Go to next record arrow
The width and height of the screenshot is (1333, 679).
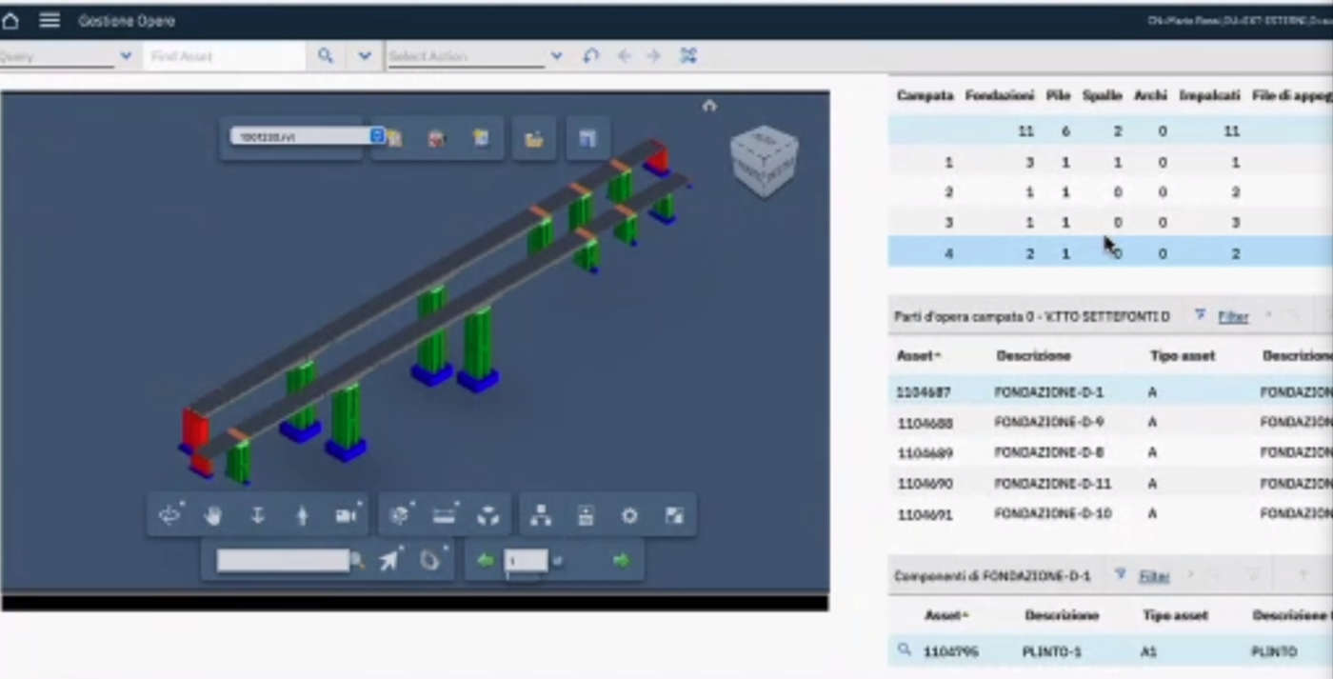(x=654, y=56)
